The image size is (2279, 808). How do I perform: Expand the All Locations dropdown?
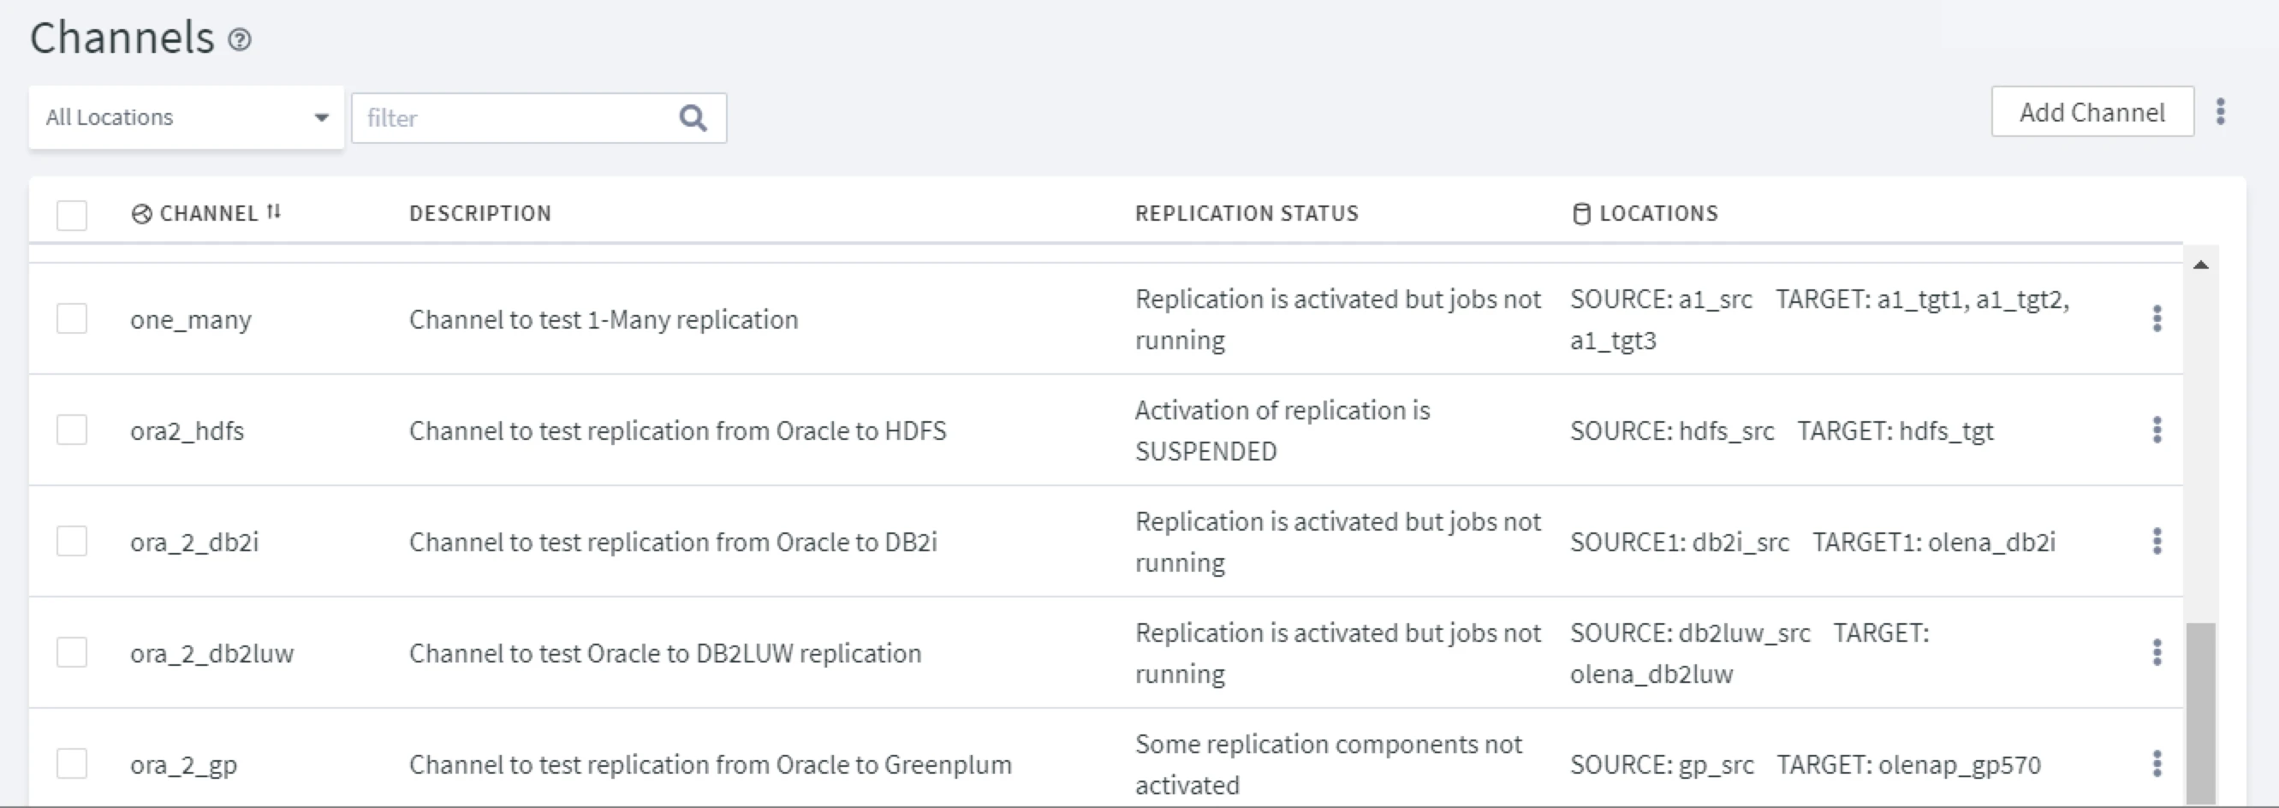coord(186,117)
